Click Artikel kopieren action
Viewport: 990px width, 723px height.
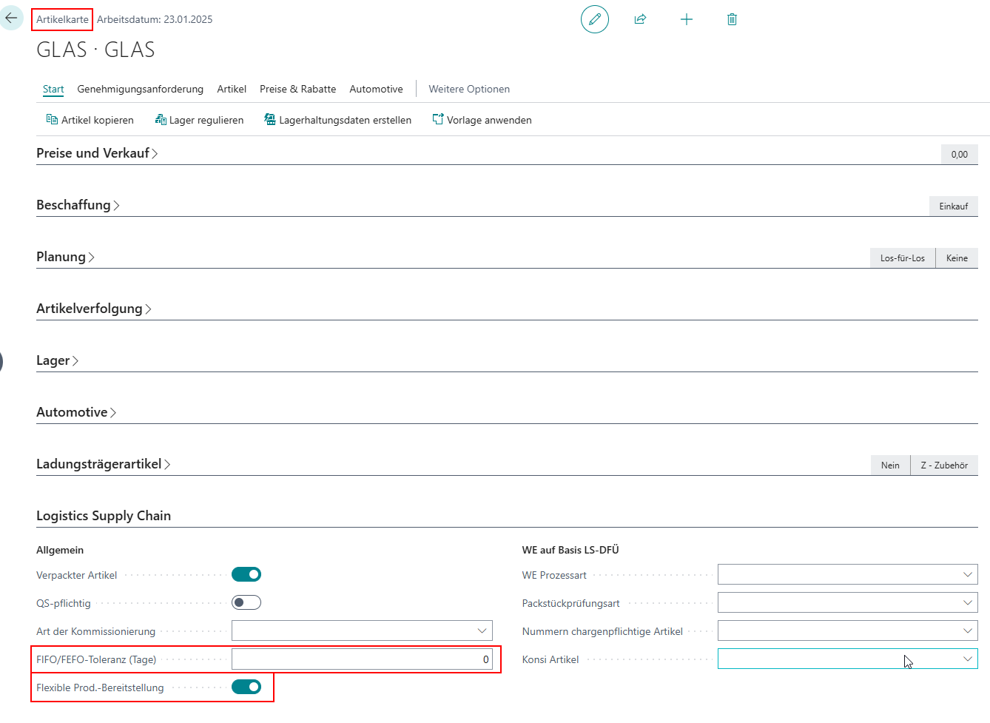click(90, 120)
